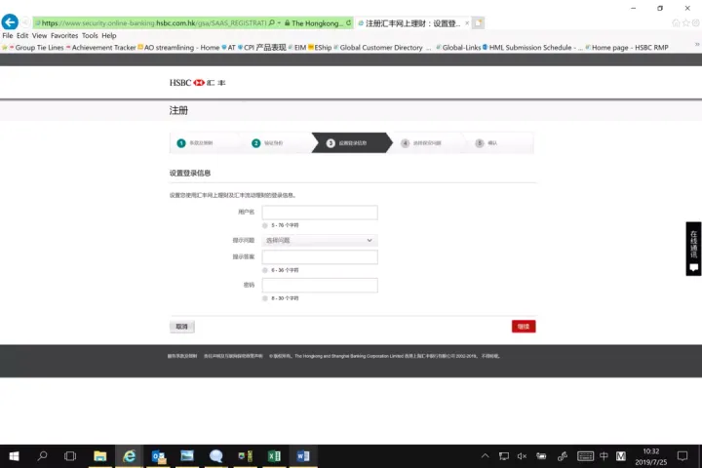Switch to the 注册汇丰网上理财 tab

[411, 23]
